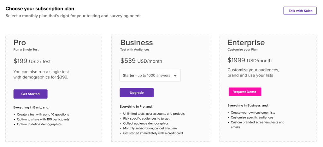This screenshot has height=147, width=323.
Task: Click the Create your own customer lists bullet
Action: [253, 112]
